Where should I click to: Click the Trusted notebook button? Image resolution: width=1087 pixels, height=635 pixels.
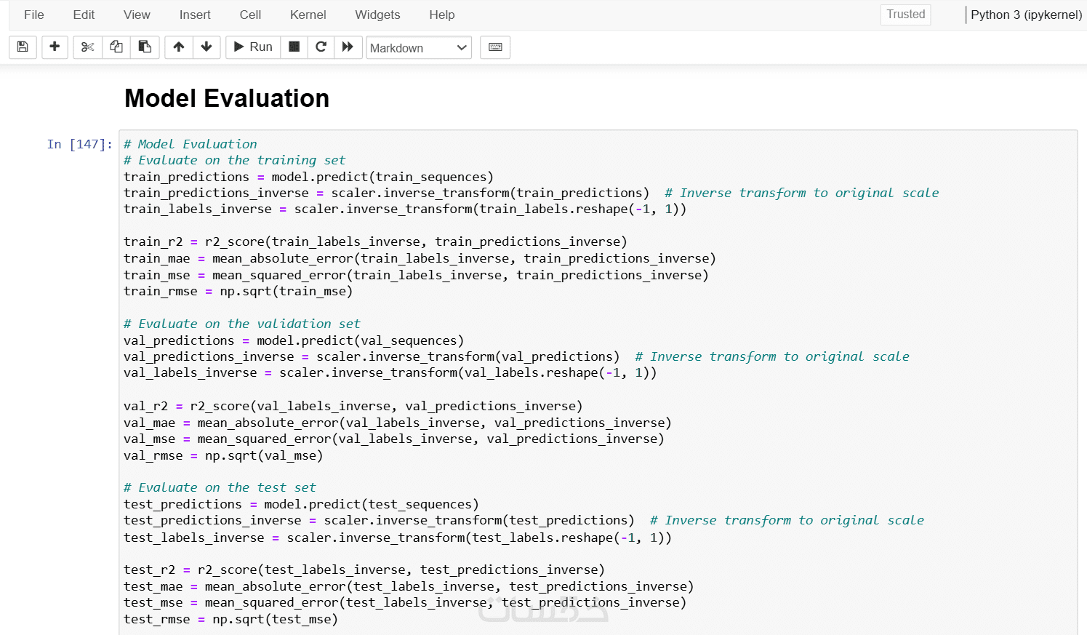(x=905, y=15)
